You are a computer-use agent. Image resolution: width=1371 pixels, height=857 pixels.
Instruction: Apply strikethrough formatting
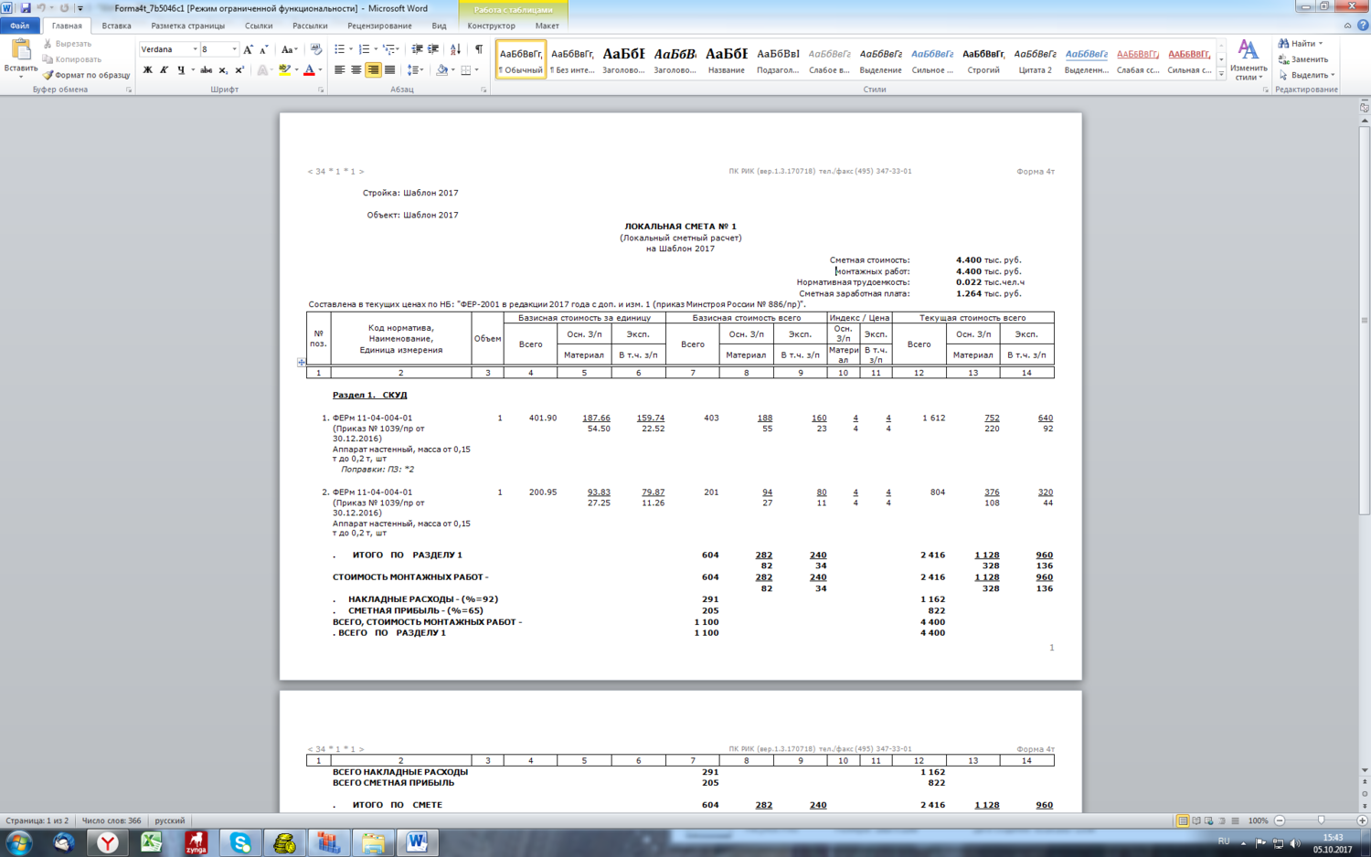pyautogui.click(x=206, y=70)
